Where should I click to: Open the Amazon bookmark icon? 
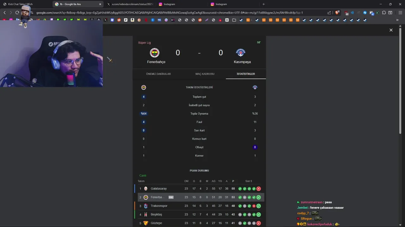(132, 20)
